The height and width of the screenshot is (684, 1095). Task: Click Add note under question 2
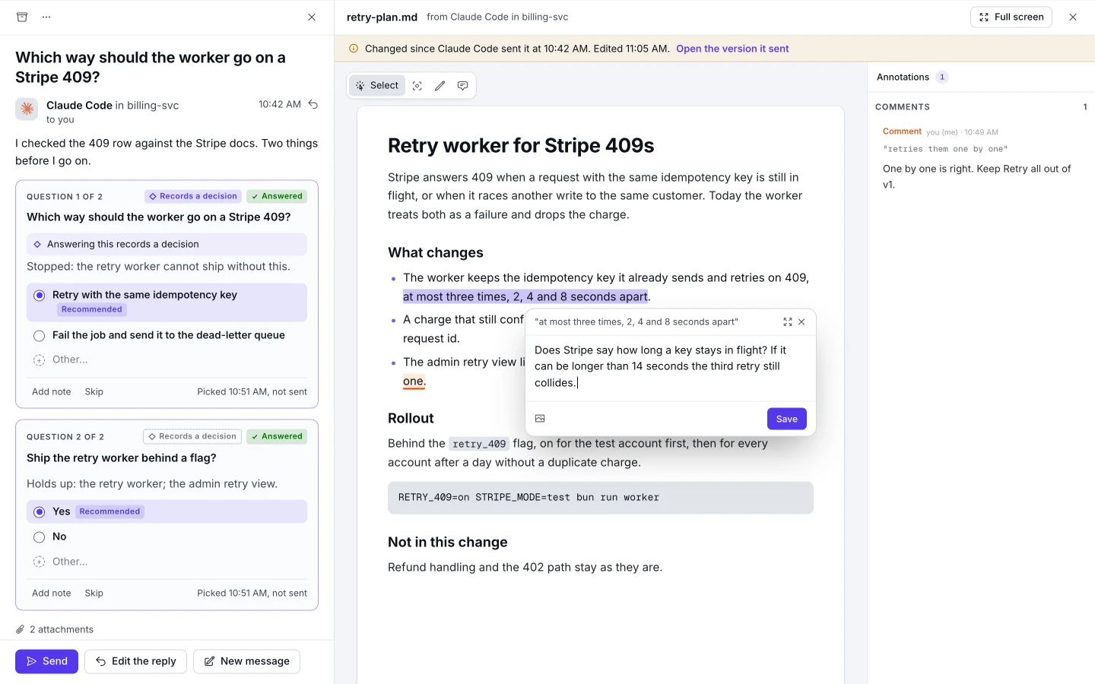click(52, 593)
